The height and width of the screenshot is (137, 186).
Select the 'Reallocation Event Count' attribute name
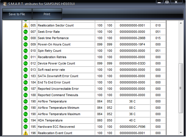pyautogui.click(x=55, y=133)
